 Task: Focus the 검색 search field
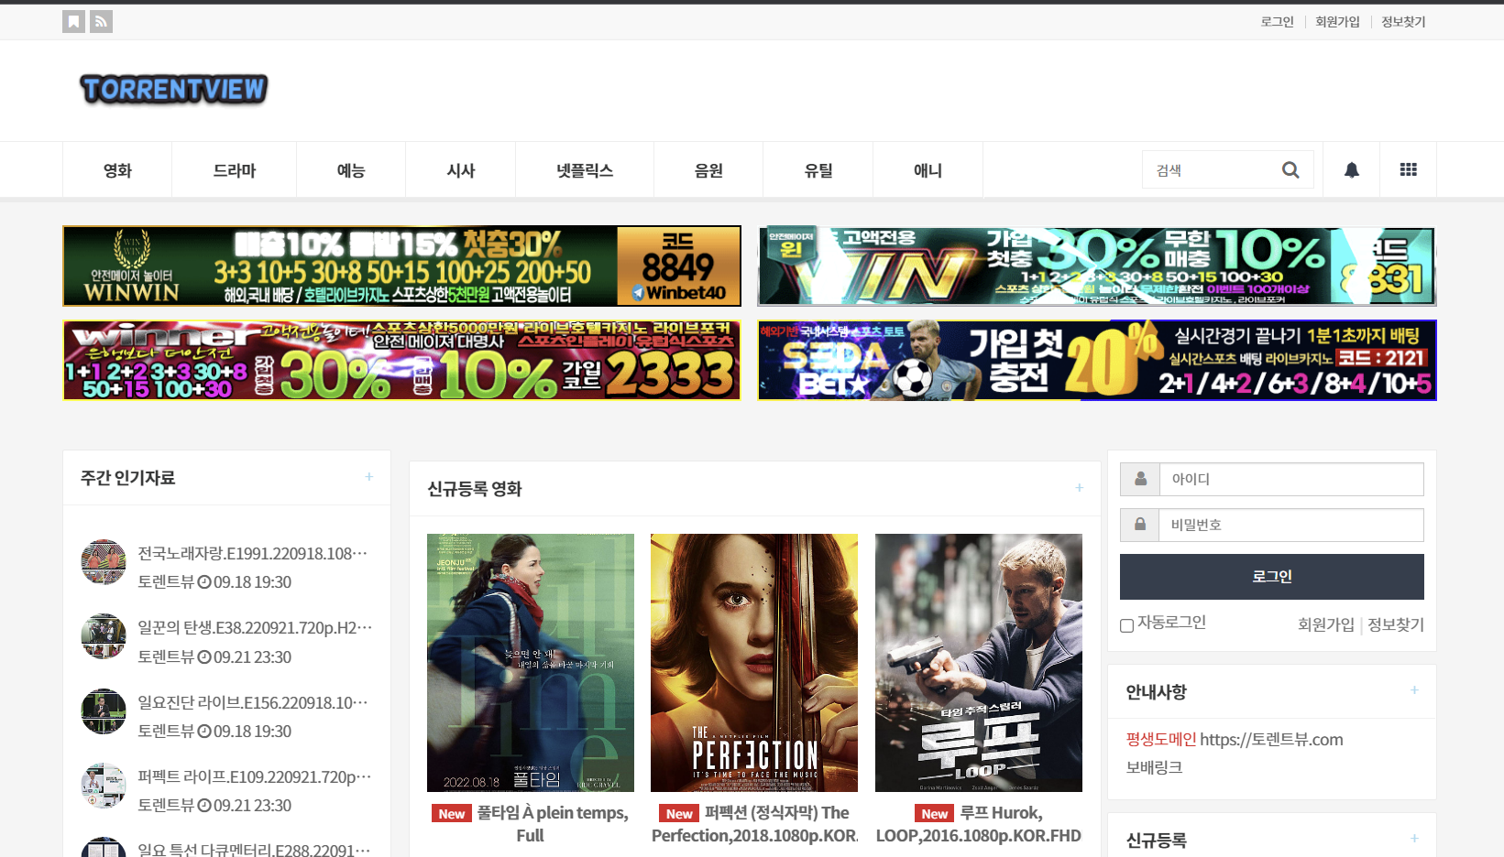pyautogui.click(x=1210, y=169)
